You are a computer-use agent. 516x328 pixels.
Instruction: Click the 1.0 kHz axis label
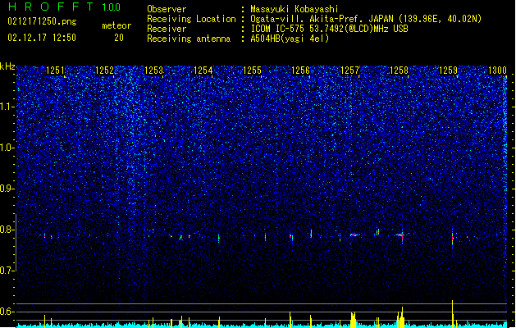(7, 148)
